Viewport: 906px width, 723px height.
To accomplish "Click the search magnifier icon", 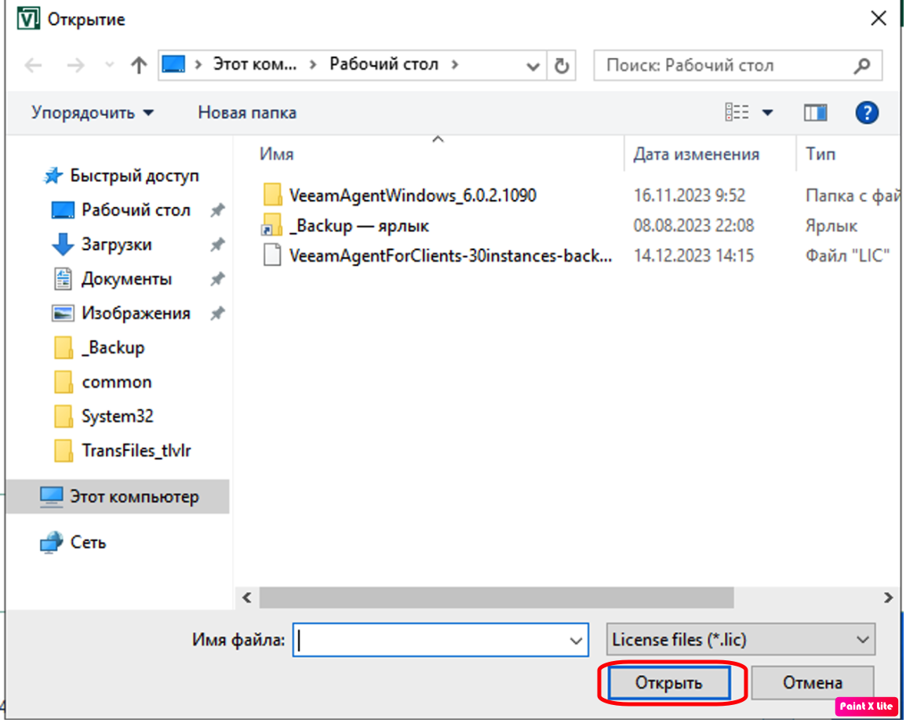I will [861, 66].
